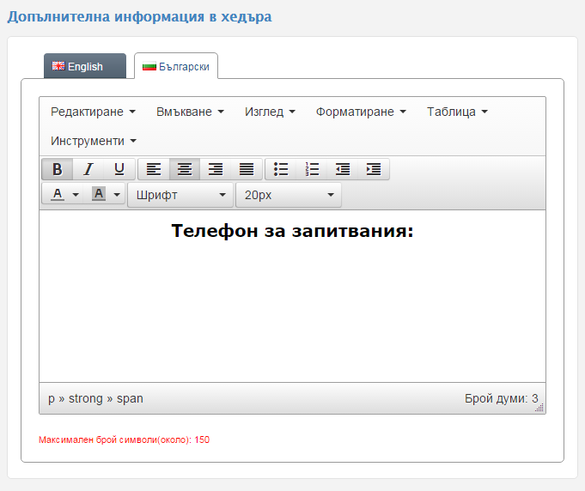Open the Форматиране menu
585x491 pixels.
point(361,112)
